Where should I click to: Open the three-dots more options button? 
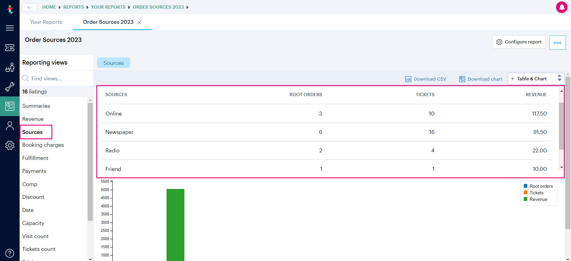point(558,43)
